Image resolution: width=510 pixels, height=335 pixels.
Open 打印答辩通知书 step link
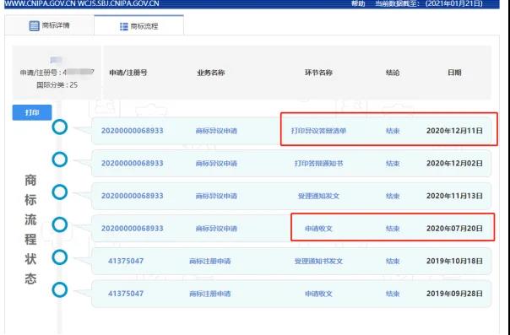point(318,164)
